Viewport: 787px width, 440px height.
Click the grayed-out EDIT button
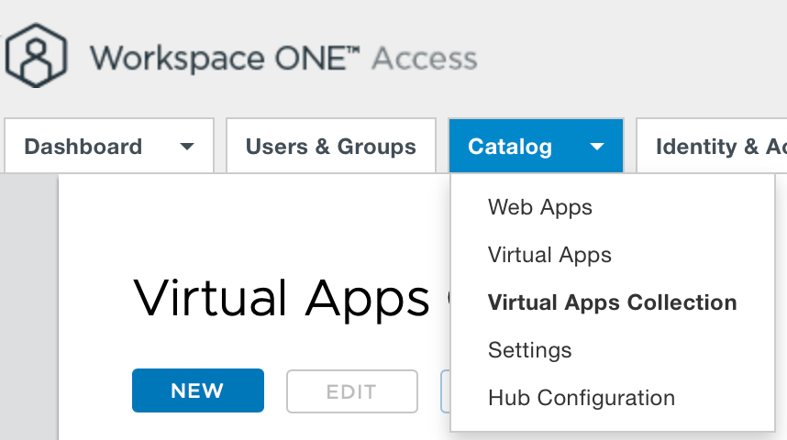pyautogui.click(x=352, y=391)
